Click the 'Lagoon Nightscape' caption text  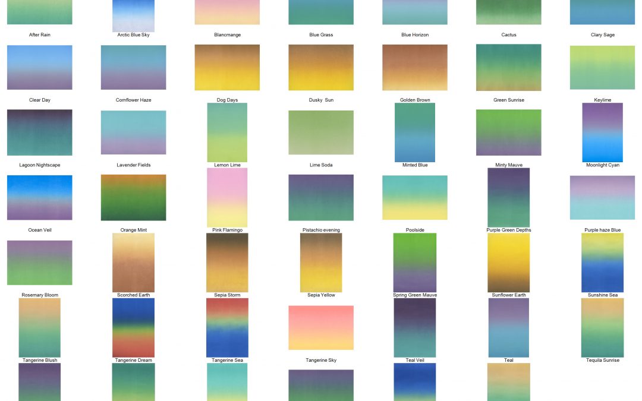(40, 165)
